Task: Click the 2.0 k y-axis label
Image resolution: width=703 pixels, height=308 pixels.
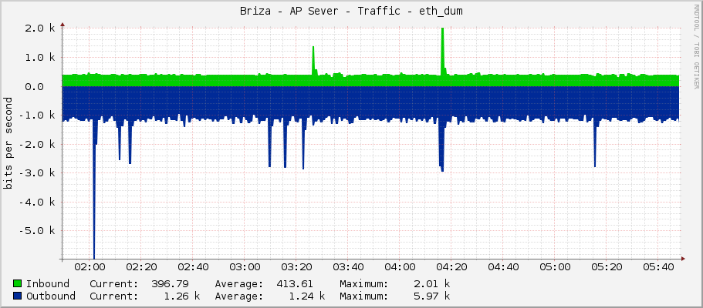Action: (40, 28)
